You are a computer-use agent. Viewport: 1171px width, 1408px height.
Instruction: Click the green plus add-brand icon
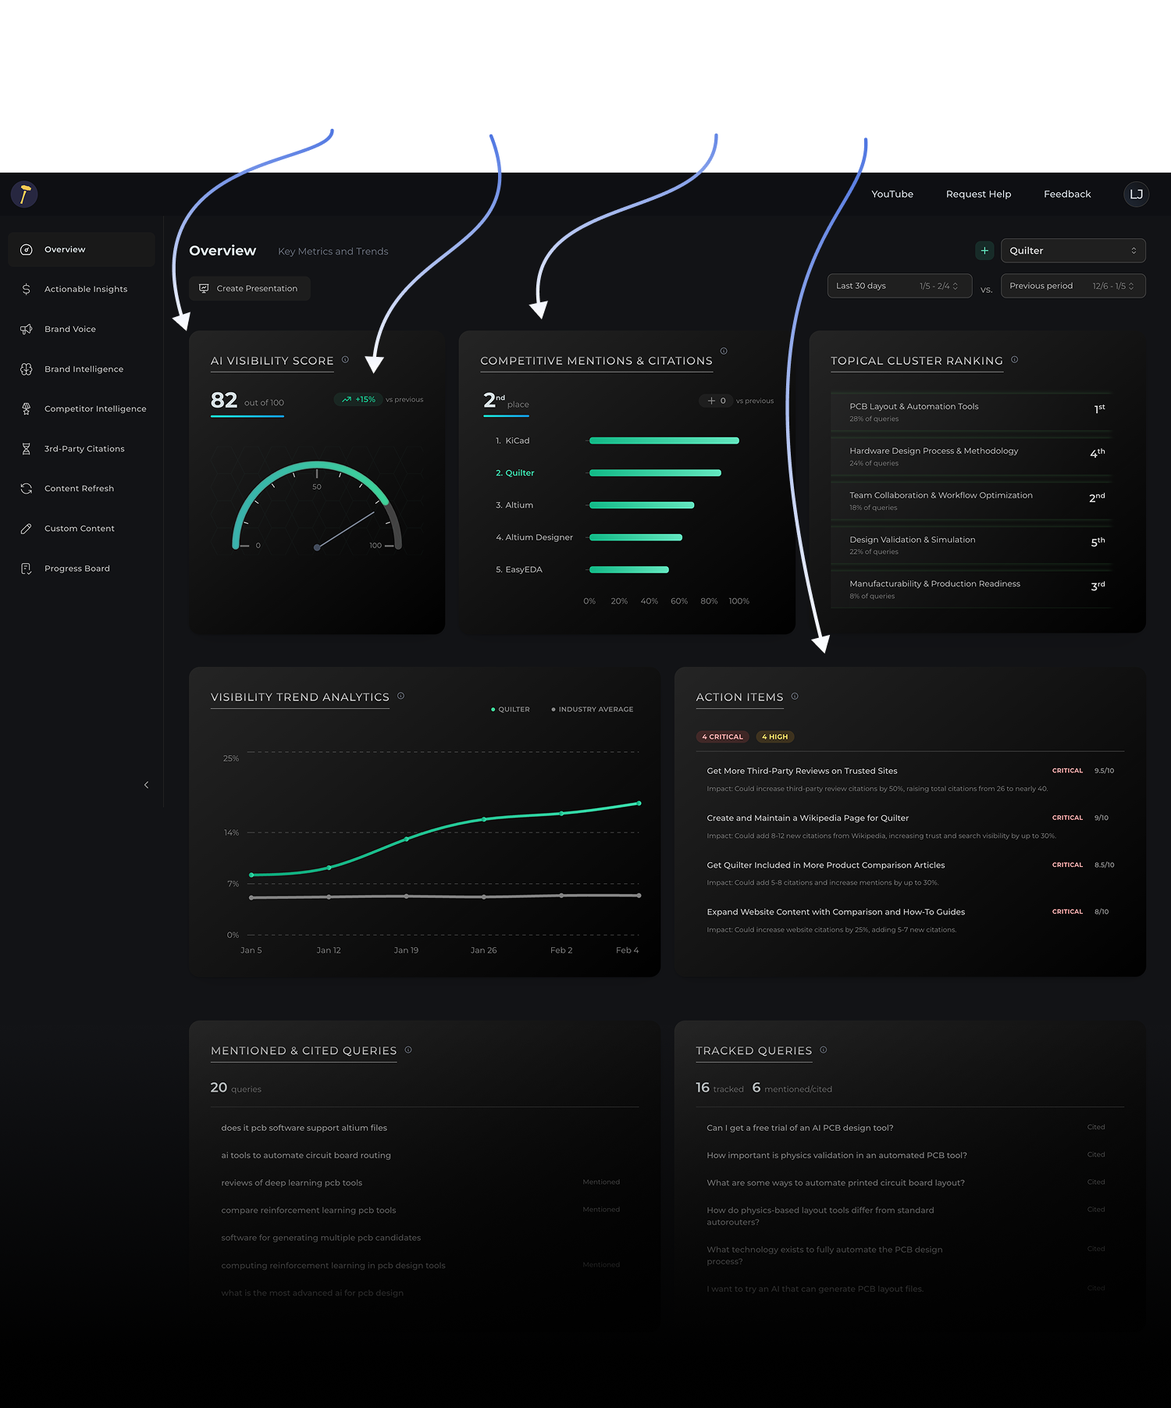pos(984,251)
